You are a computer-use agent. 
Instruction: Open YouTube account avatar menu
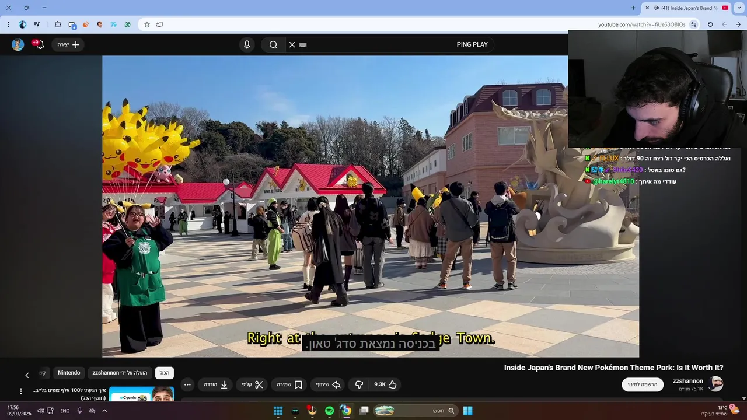[18, 45]
